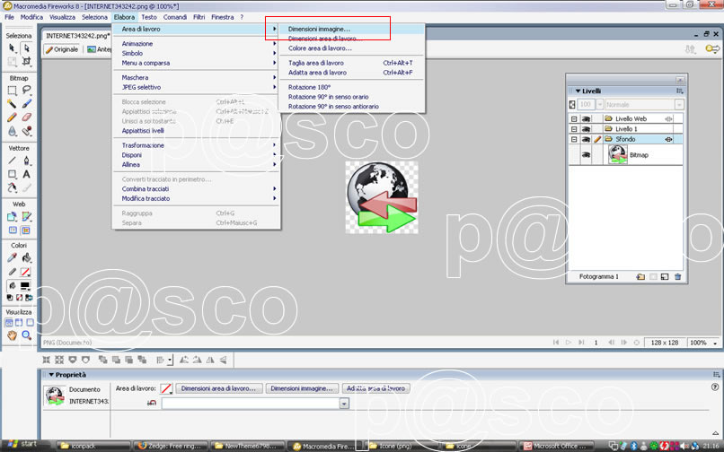Image resolution: width=724 pixels, height=452 pixels.
Task: Click the add mask icon in Livelli
Action: pyautogui.click(x=653, y=277)
